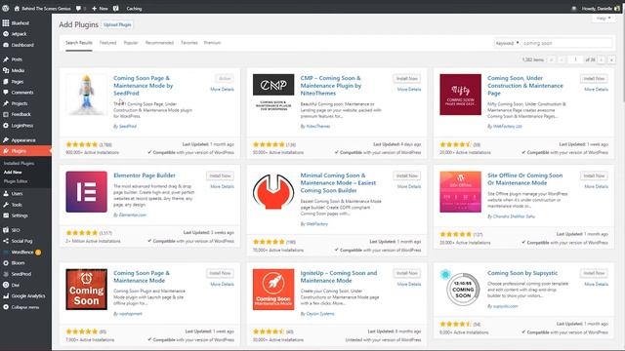The image size is (625, 351).
Task: Switch to the Recommended tab
Action: coord(159,43)
